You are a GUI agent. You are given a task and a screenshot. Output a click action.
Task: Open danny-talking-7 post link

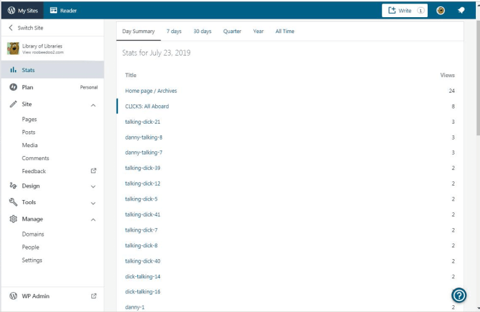(x=144, y=153)
